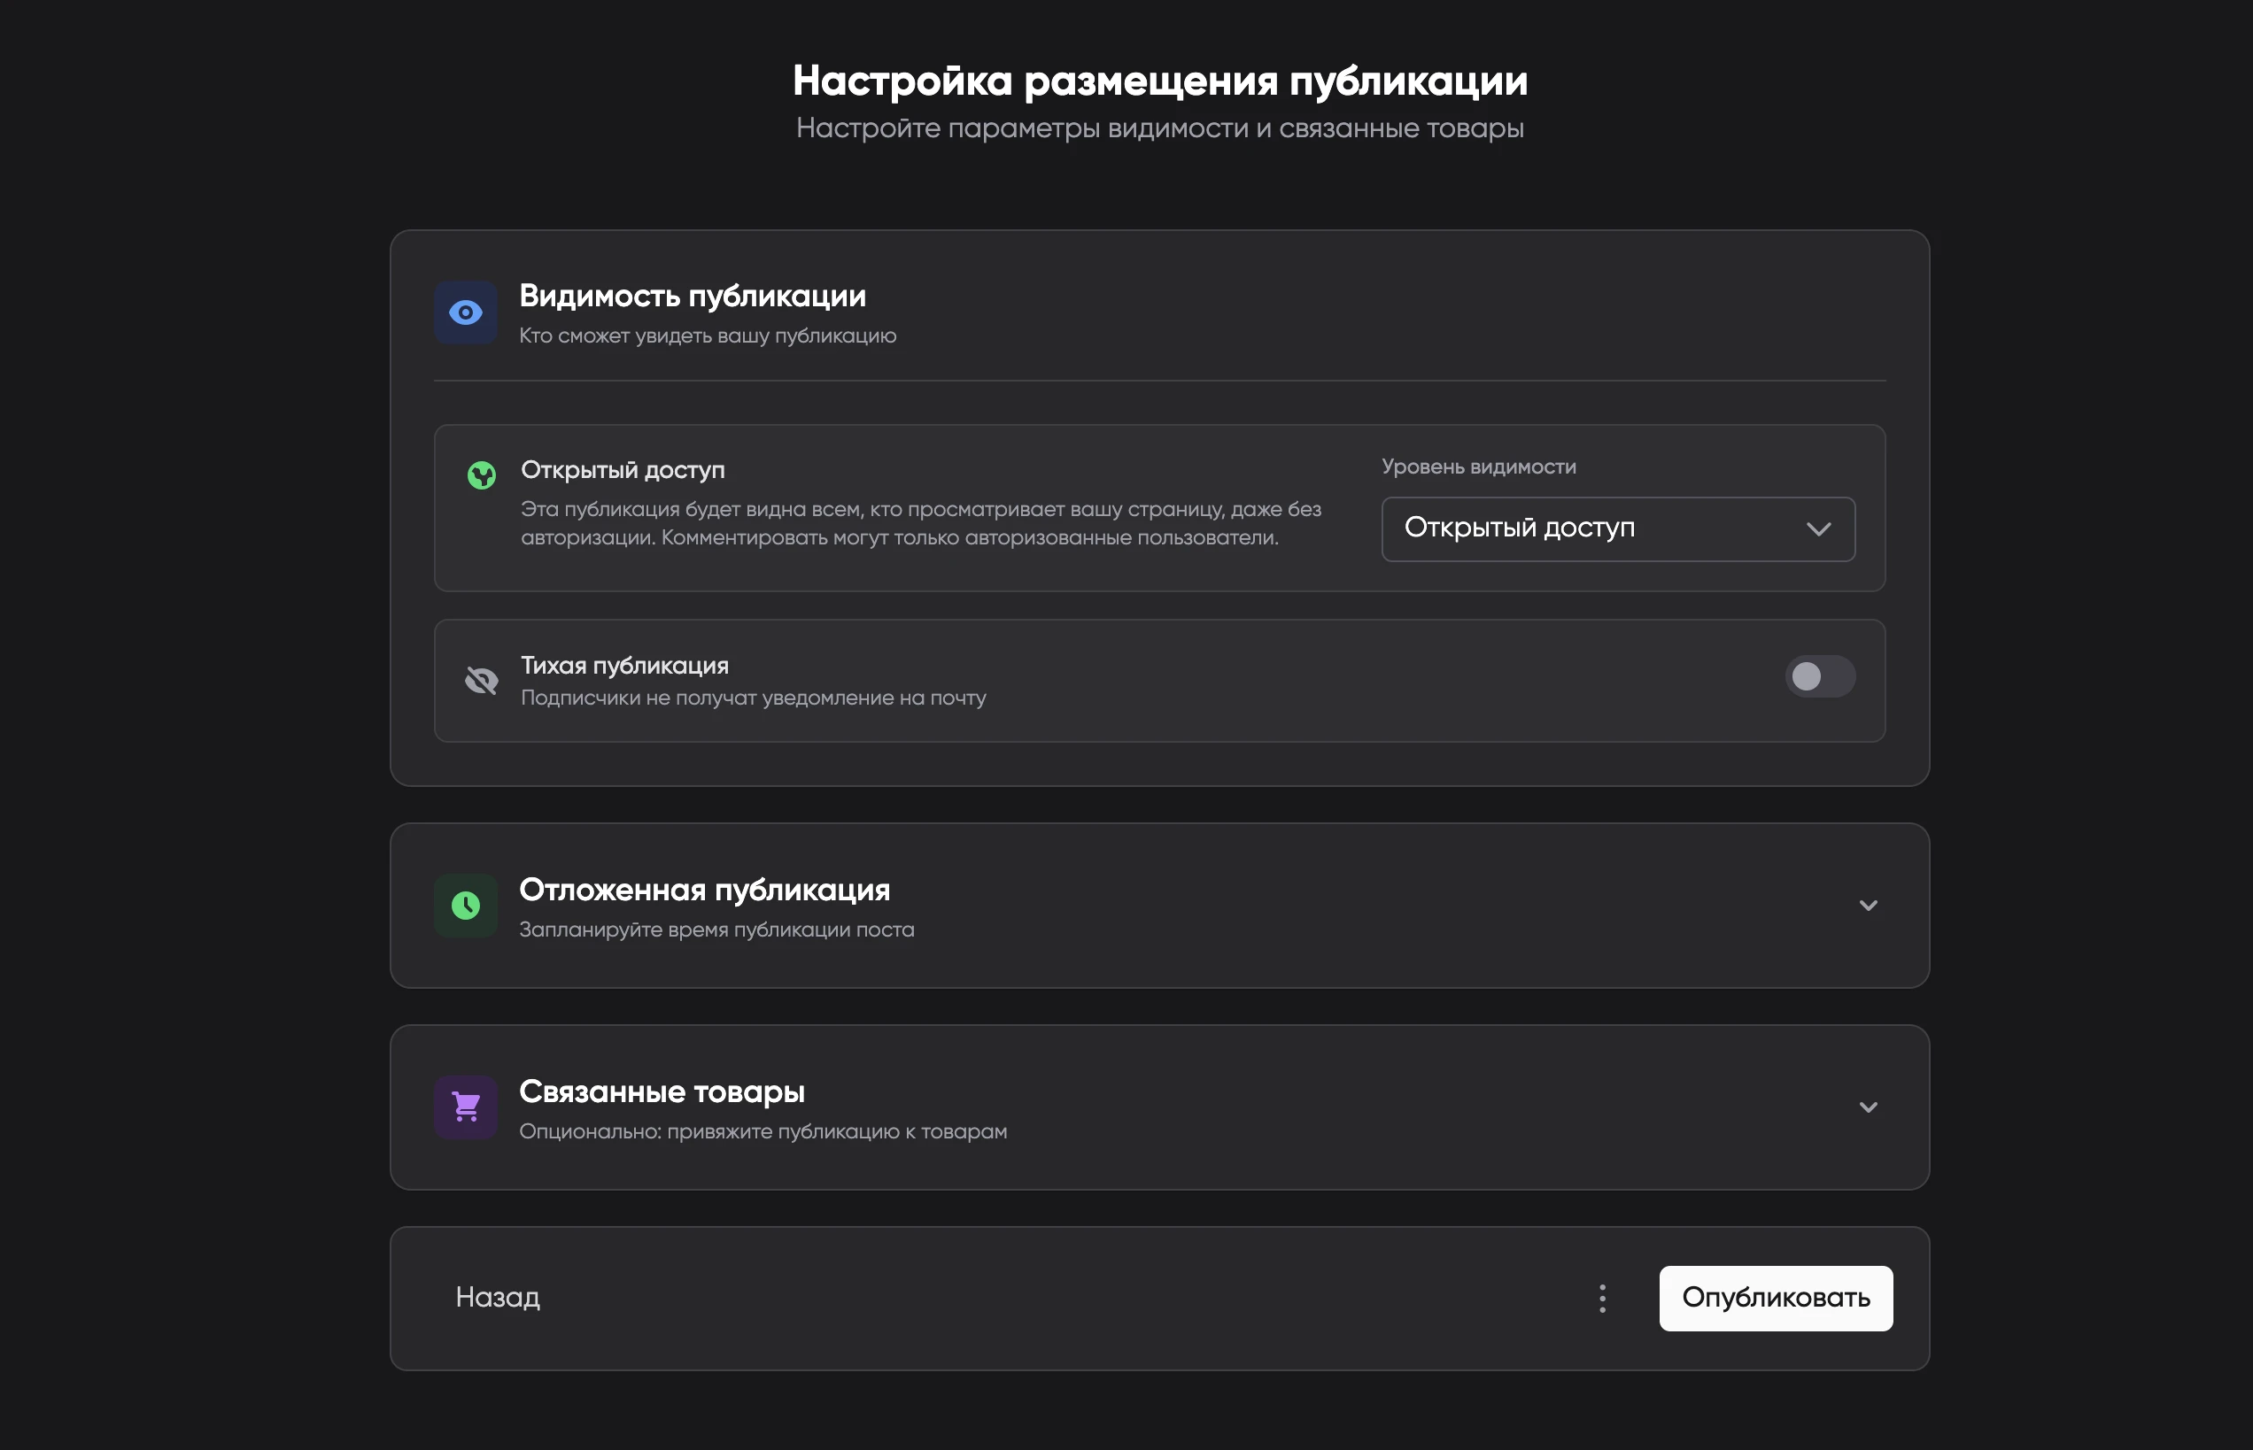Viewport: 2253px width, 1450px height.
Task: Click the green globe open access icon
Action: click(x=481, y=474)
